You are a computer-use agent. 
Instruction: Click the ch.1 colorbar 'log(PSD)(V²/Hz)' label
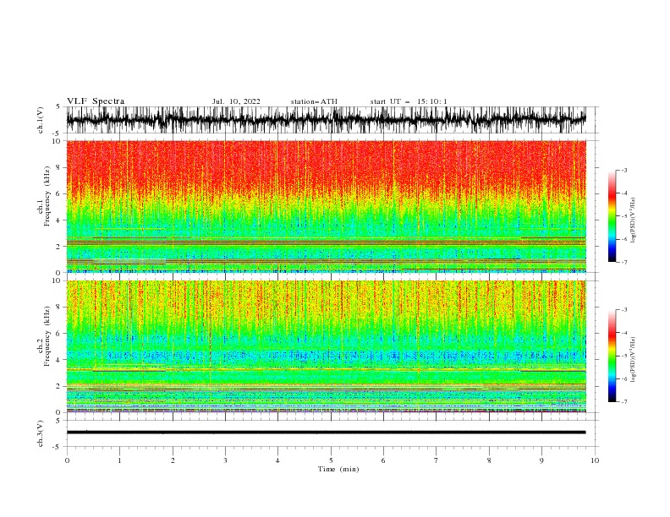[x=634, y=220]
